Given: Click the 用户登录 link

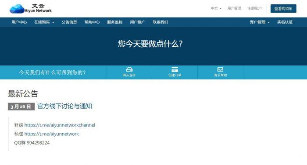Looking at the screenshot, I should (x=234, y=8).
